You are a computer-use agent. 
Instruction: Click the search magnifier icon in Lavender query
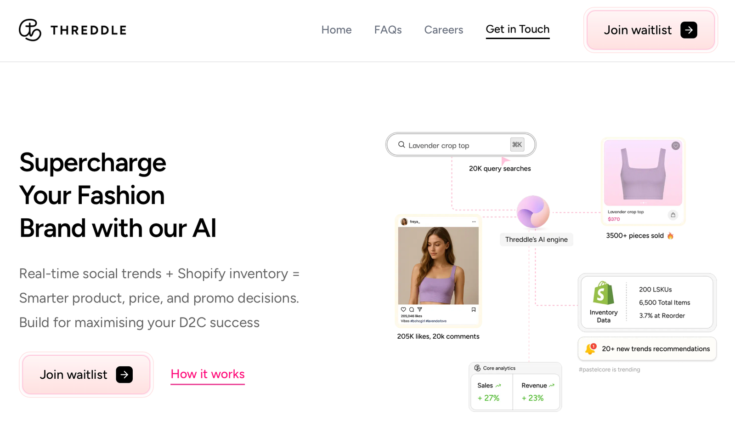pyautogui.click(x=401, y=145)
